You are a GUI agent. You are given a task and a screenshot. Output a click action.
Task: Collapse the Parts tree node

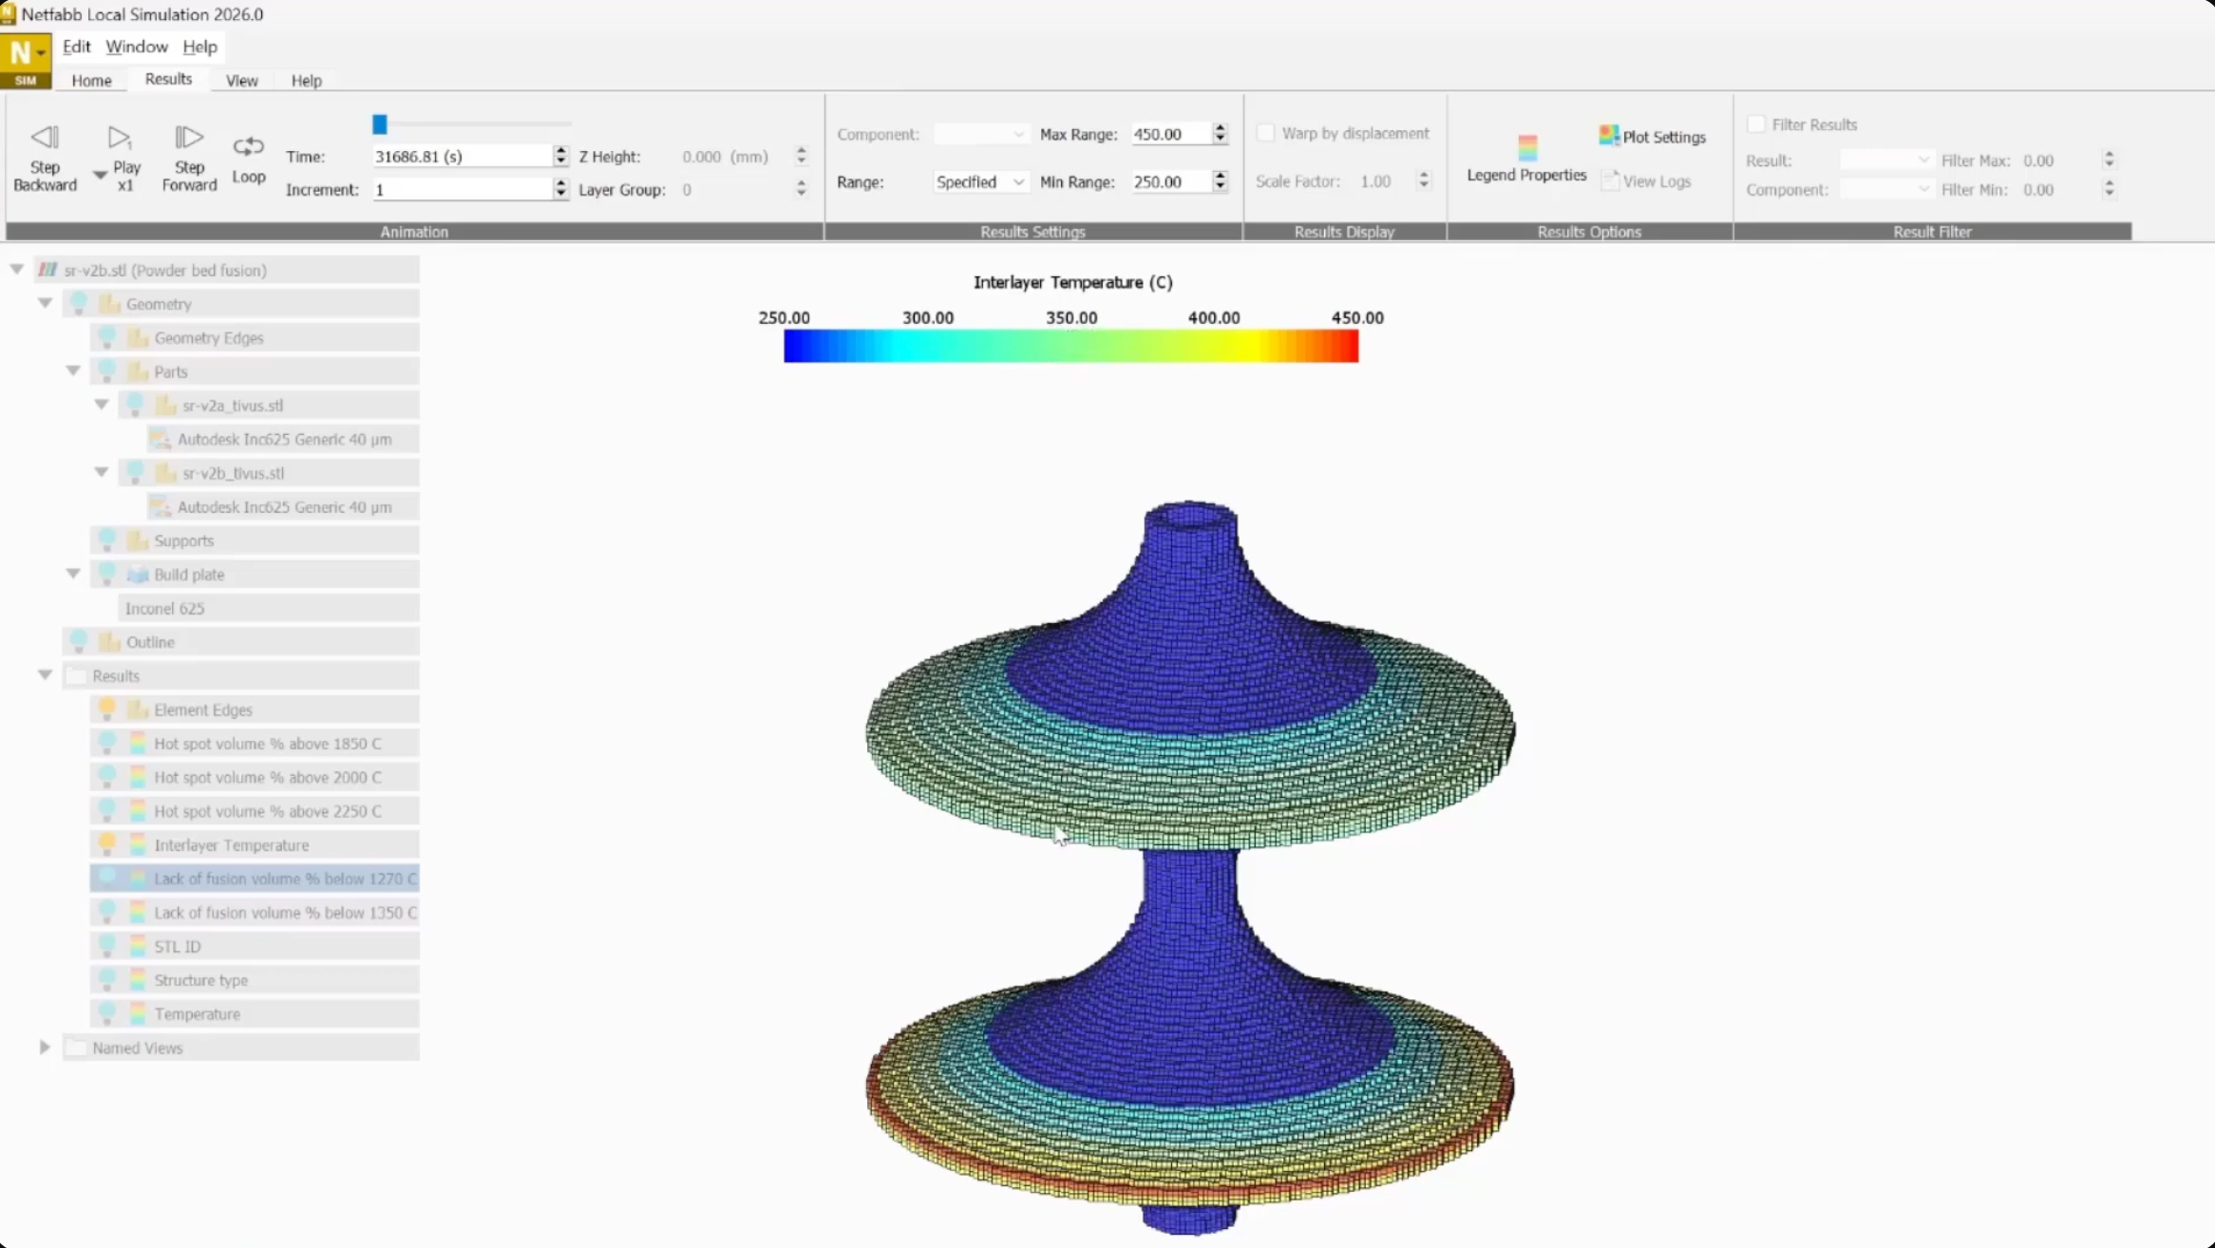tap(73, 370)
